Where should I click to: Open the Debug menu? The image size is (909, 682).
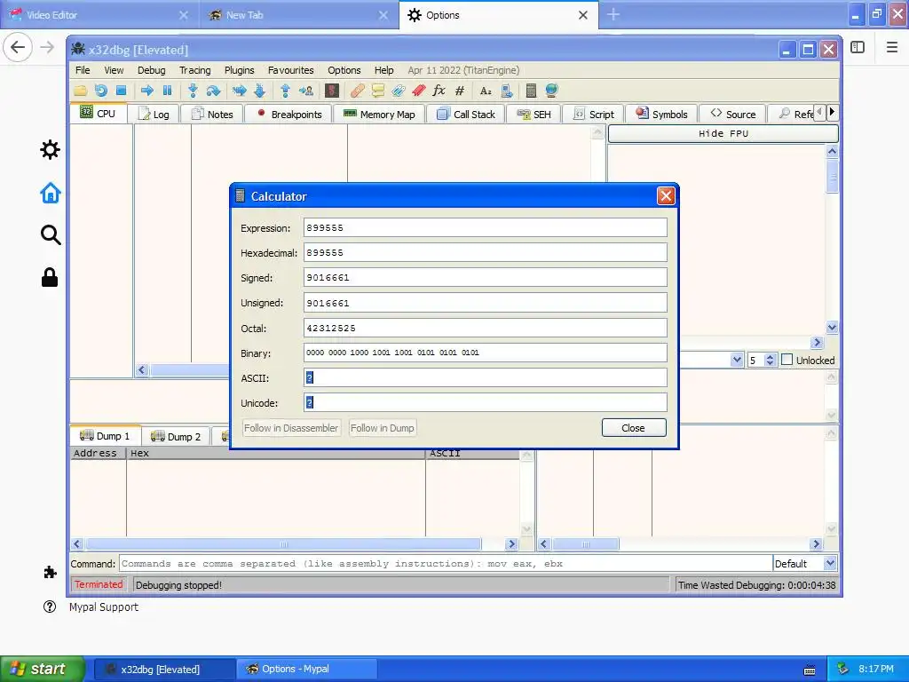[x=151, y=70]
